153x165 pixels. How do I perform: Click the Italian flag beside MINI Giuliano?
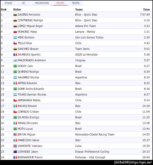pos(15,38)
